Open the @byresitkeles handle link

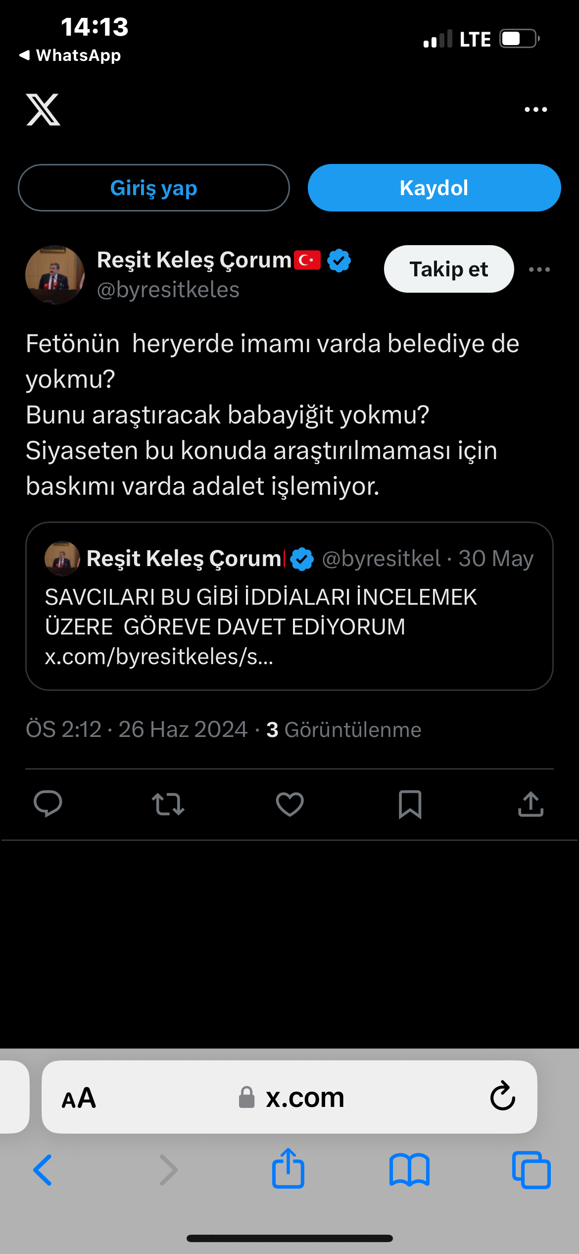tap(168, 290)
